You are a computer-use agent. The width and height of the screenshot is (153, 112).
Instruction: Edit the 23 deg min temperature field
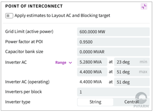(132, 62)
